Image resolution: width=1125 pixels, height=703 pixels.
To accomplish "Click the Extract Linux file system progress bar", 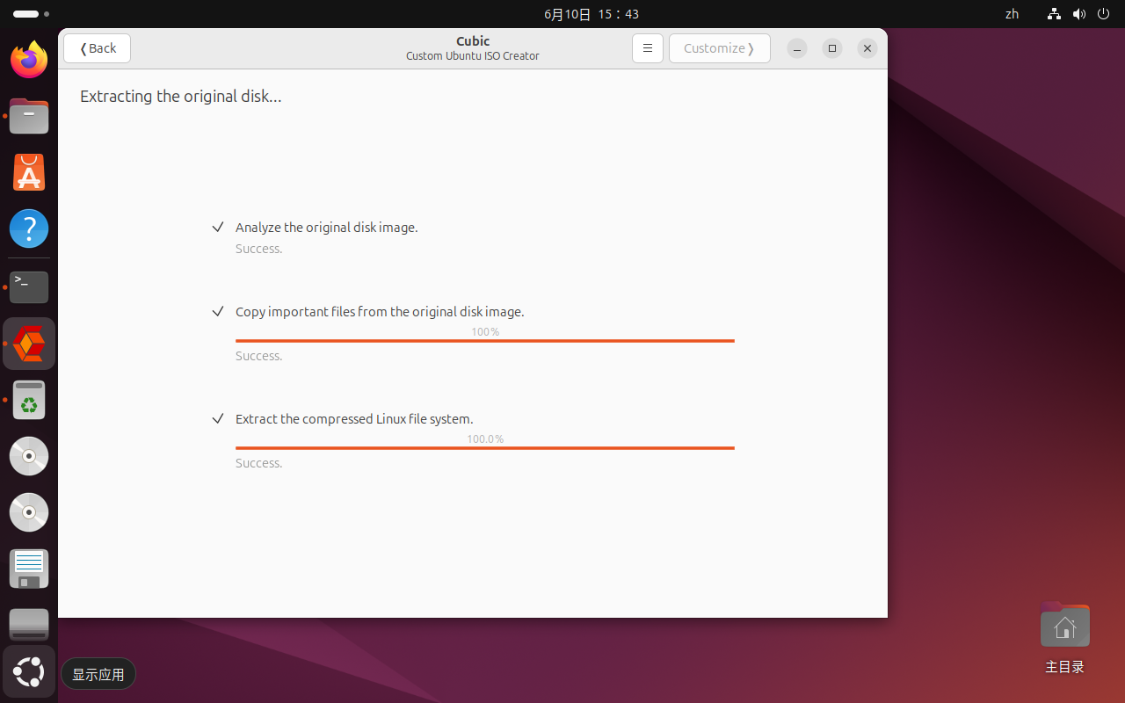I will coord(485,448).
